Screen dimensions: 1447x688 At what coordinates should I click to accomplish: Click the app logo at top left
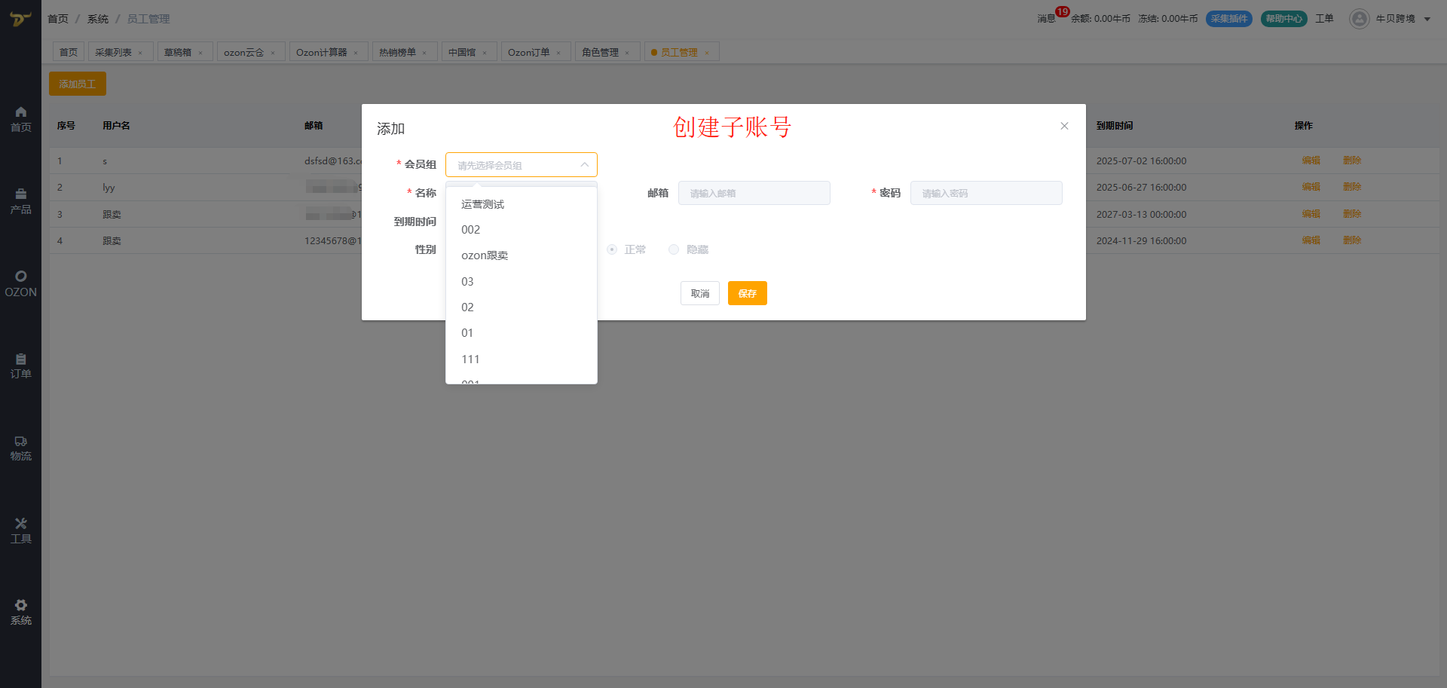coord(20,18)
